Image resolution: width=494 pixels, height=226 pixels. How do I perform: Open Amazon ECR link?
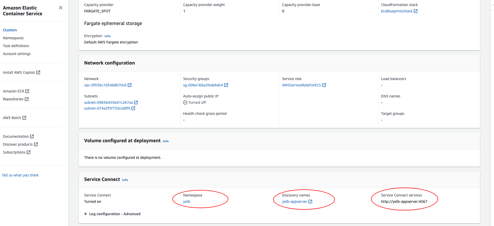[13, 91]
